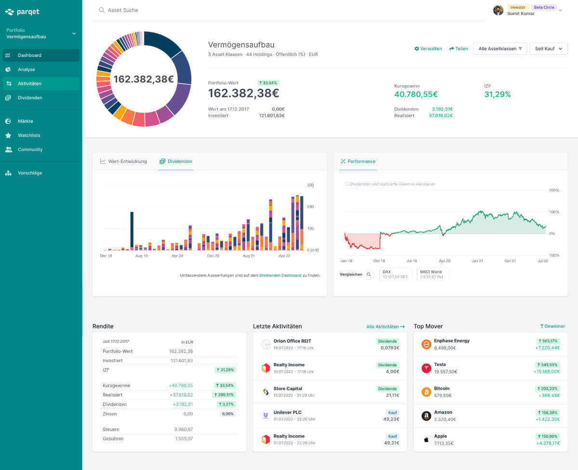
Task: Select the DAX comparison card
Action: tap(395, 274)
